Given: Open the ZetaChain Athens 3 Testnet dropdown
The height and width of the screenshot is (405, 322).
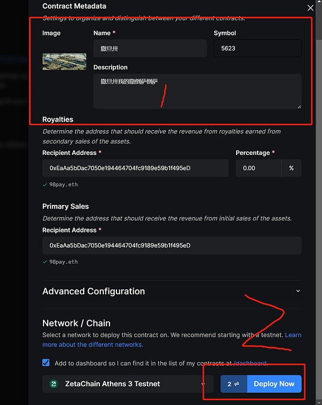Looking at the screenshot, I should pos(128,384).
